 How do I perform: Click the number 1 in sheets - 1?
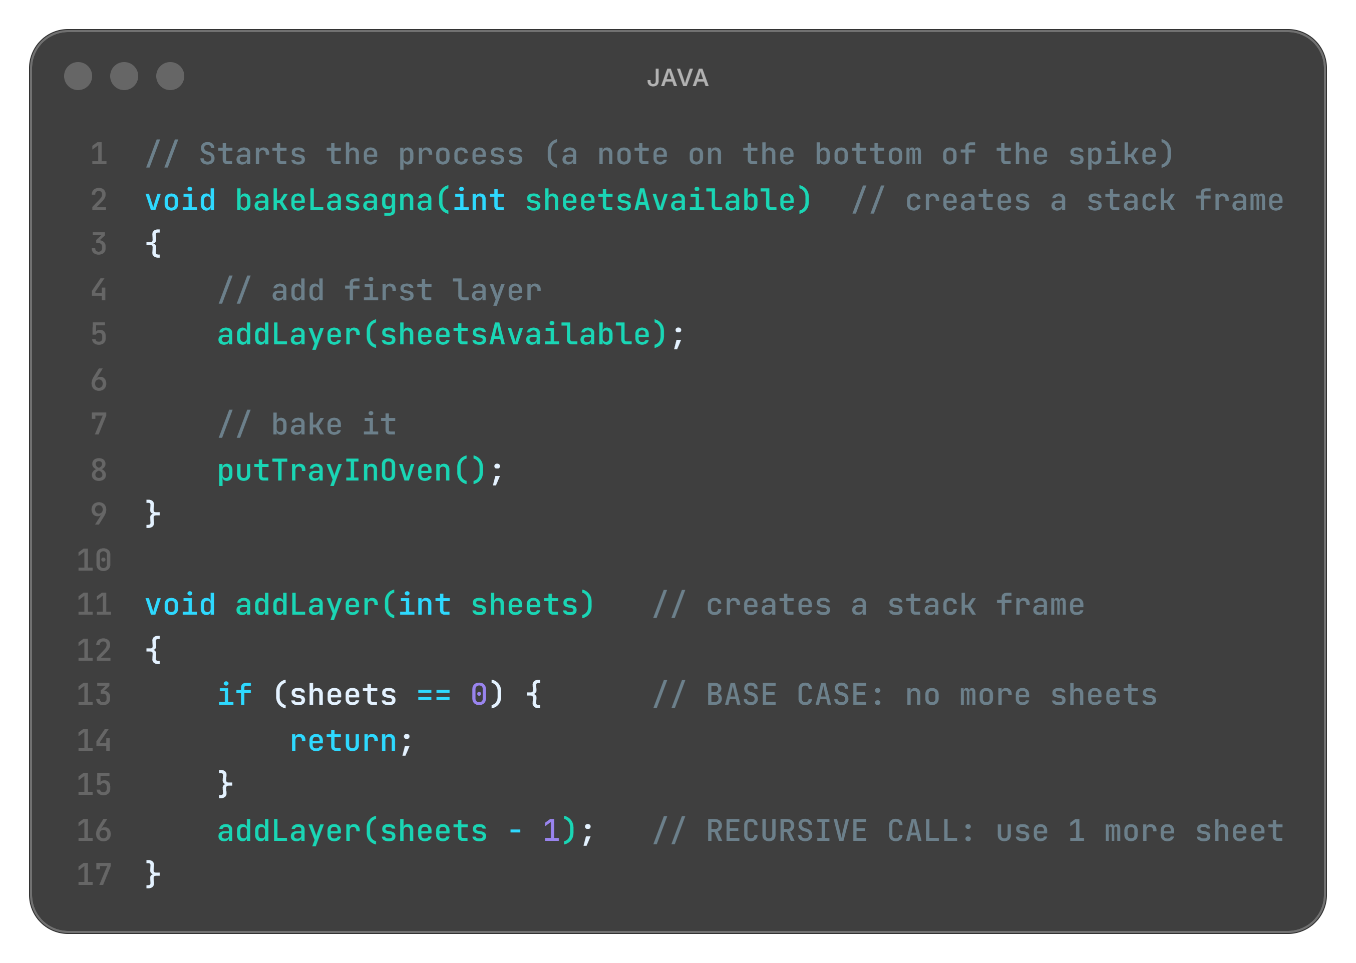551,831
